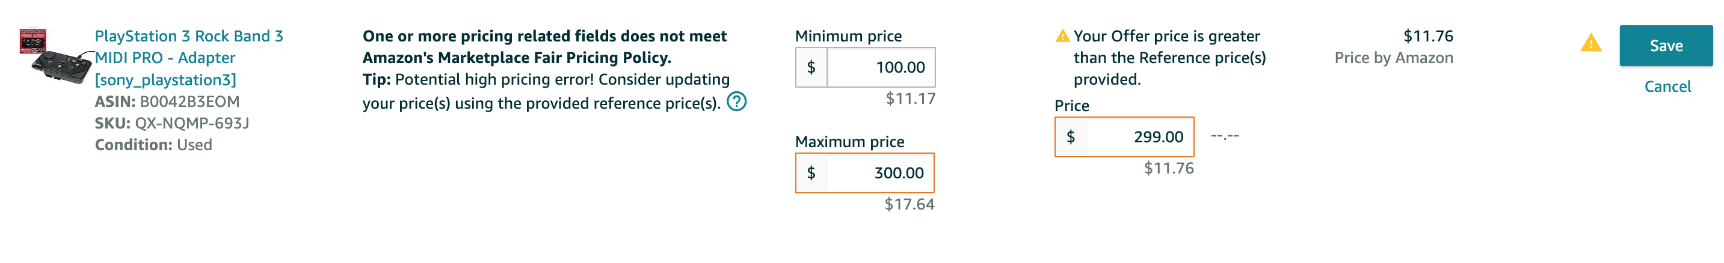
Task: Click the dollar sign prefix of the Maximum price field
Action: point(811,173)
